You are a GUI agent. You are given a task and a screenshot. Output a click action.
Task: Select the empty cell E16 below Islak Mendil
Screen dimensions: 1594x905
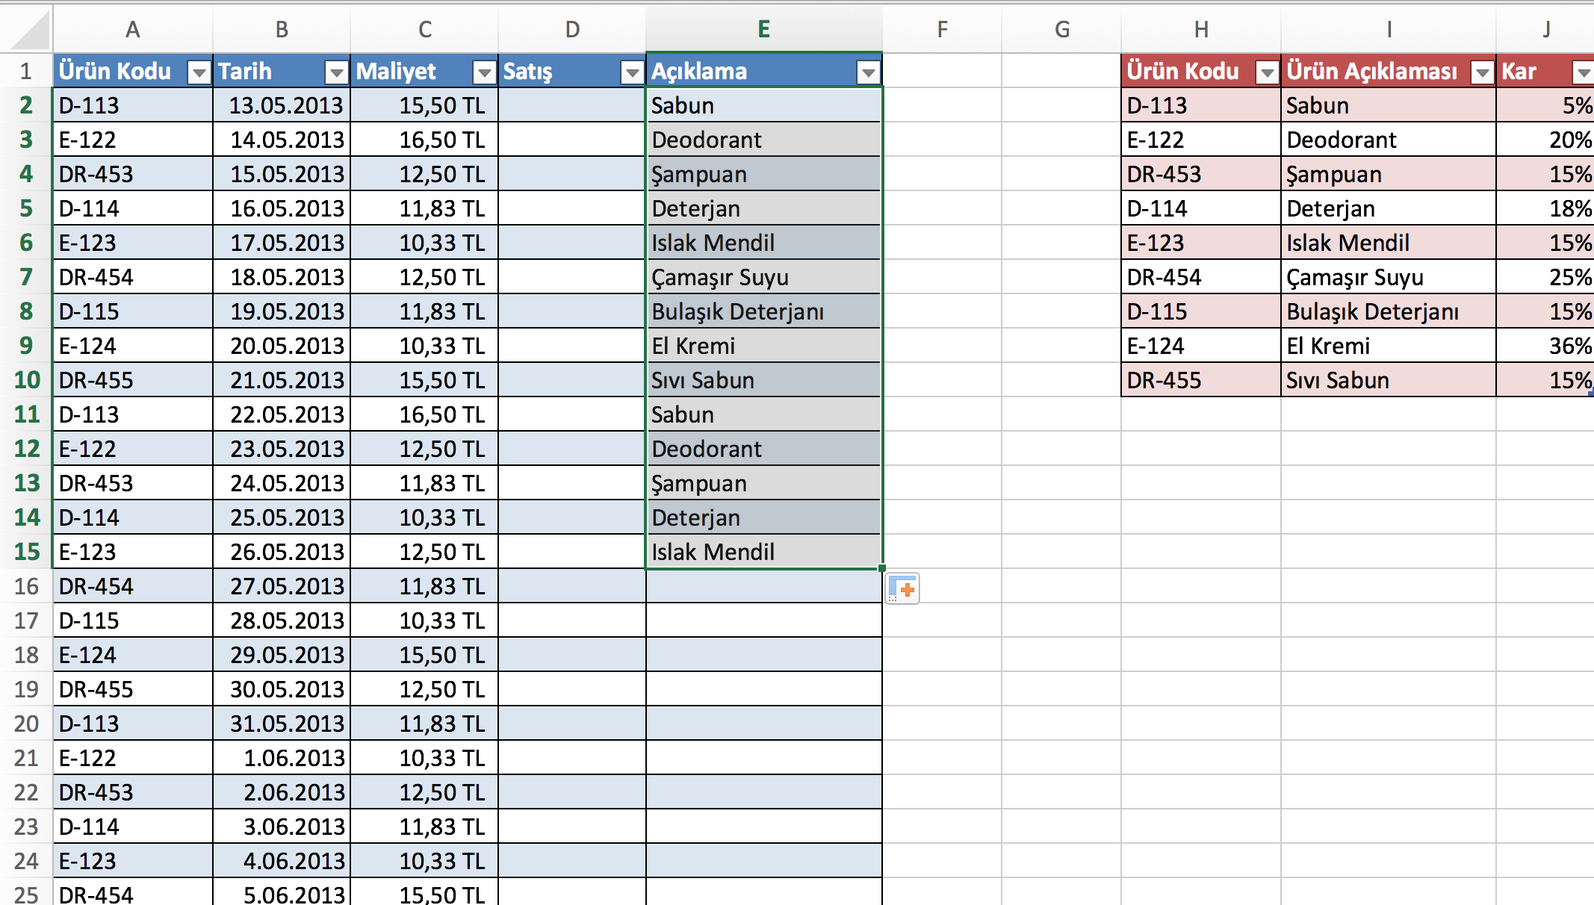763,586
